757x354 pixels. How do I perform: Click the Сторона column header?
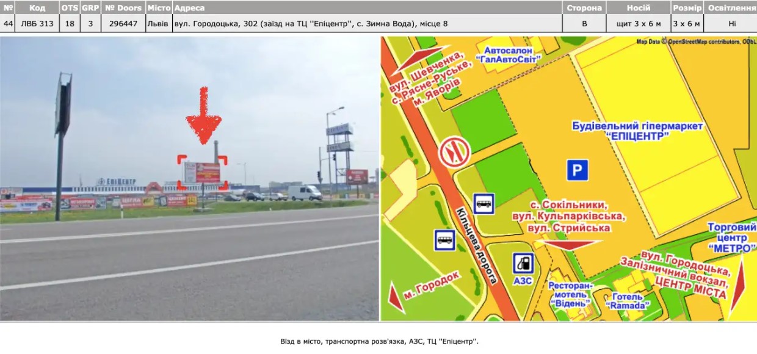coord(584,8)
